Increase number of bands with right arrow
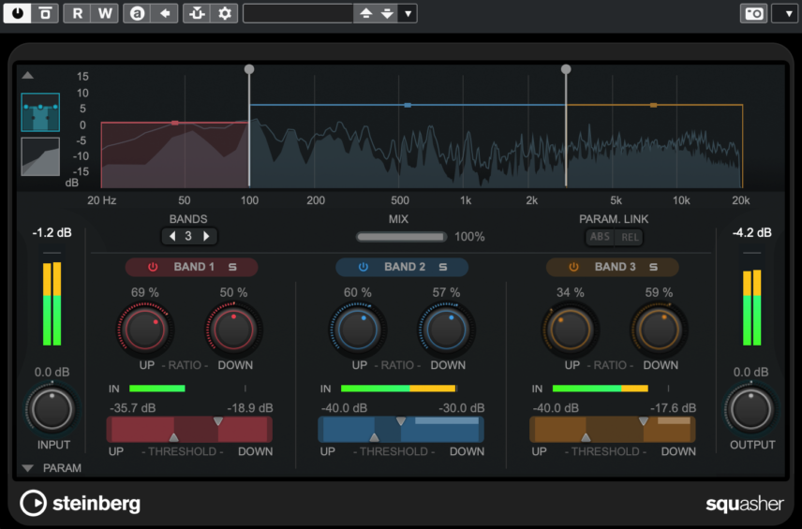The height and width of the screenshot is (529, 802). point(206,236)
